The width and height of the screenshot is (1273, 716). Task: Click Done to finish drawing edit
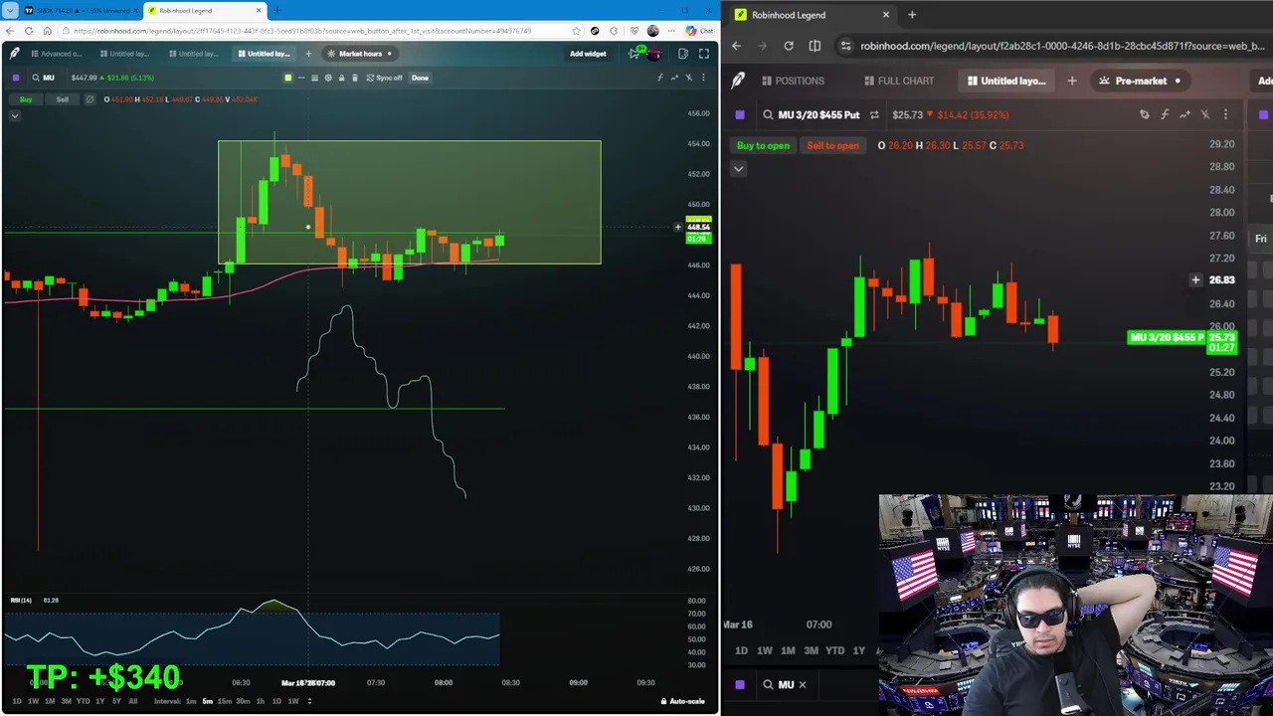coord(420,78)
